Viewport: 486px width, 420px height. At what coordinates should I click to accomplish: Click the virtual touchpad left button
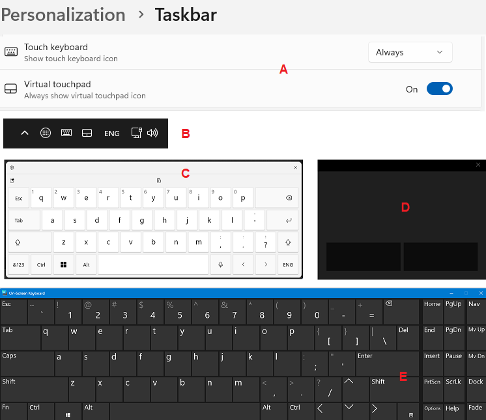(x=364, y=257)
